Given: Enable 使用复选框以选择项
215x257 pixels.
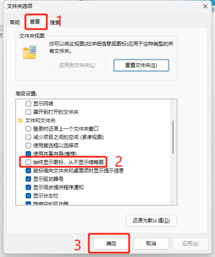Looking at the screenshot, I should coord(28,146).
